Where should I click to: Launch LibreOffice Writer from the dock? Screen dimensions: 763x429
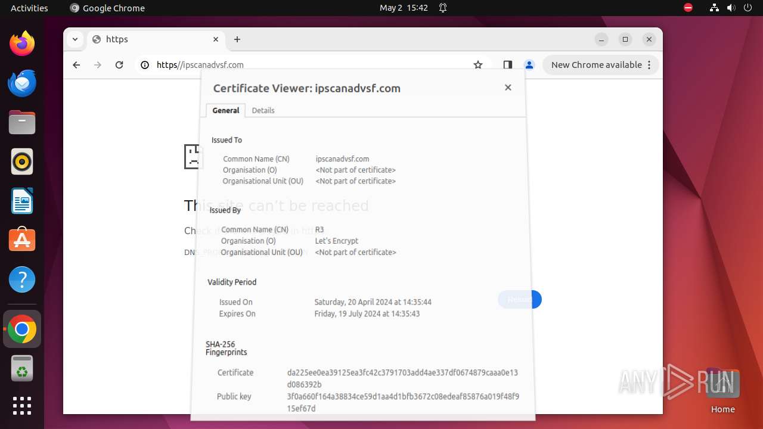22,201
